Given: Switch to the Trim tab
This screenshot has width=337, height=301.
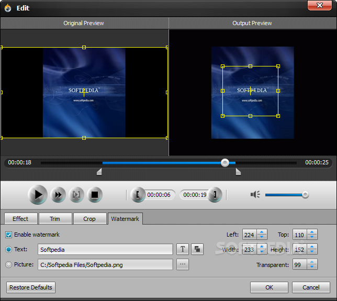Looking at the screenshot, I should [55, 219].
